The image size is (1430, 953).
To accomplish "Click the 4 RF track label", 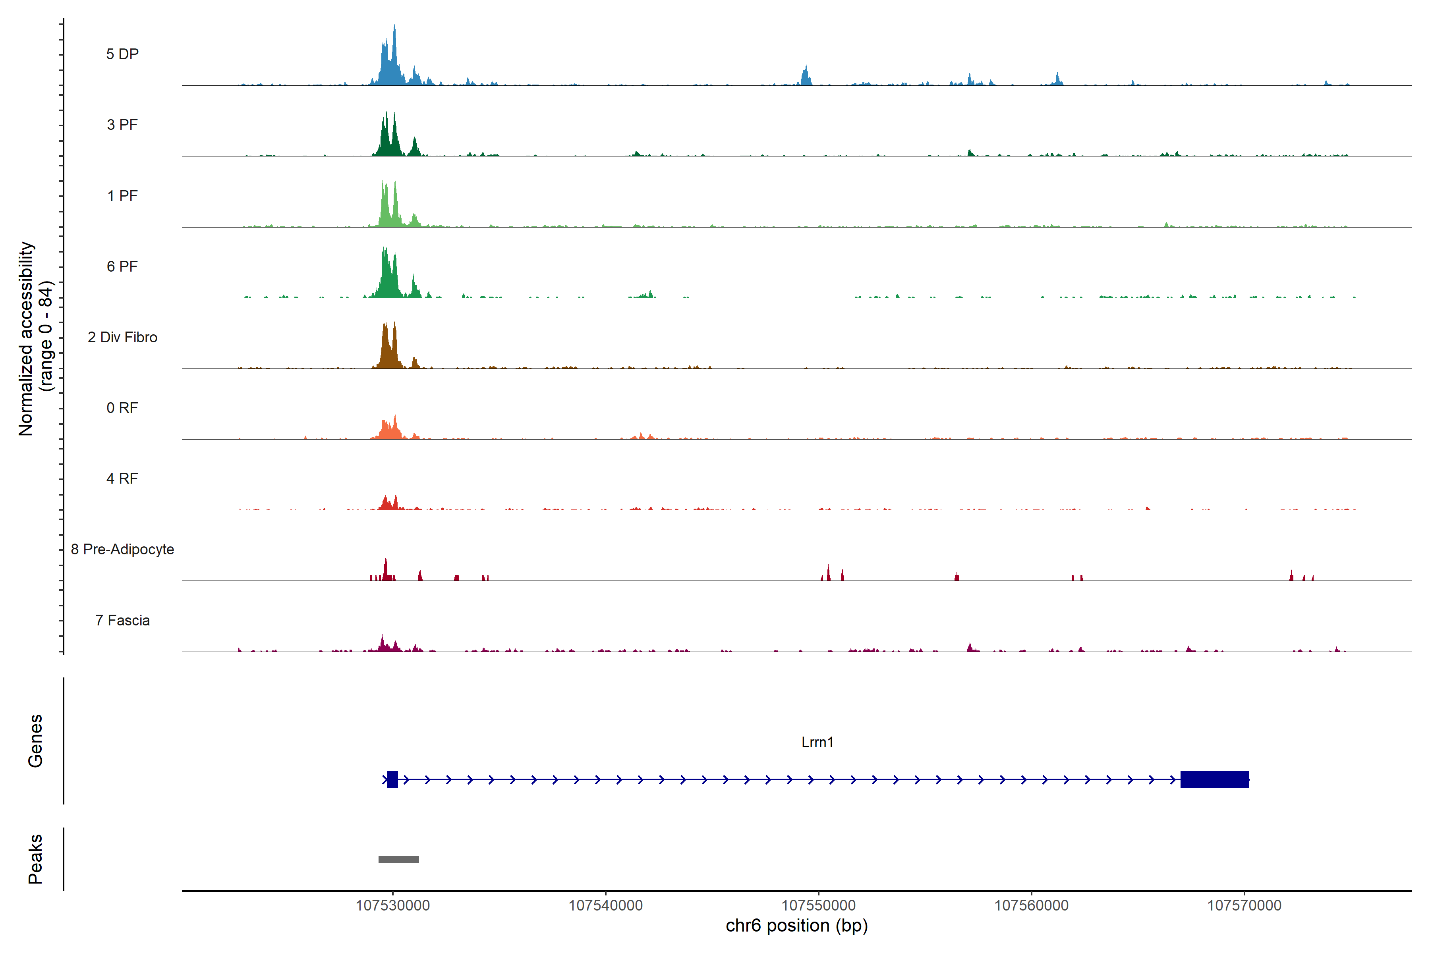I will coord(122,478).
